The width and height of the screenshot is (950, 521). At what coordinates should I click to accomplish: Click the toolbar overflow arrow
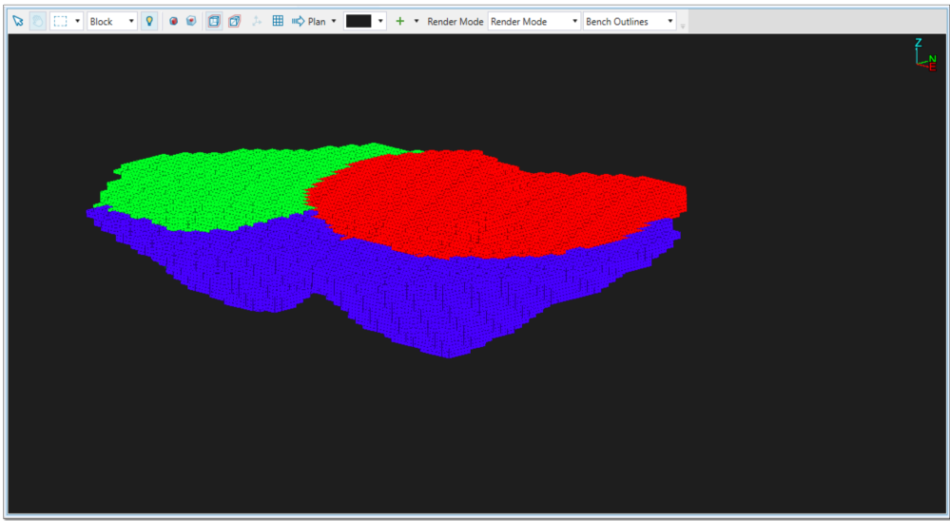[x=683, y=26]
